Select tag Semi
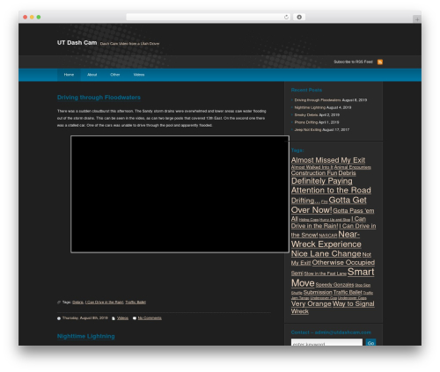The image size is (440, 372). (x=297, y=274)
